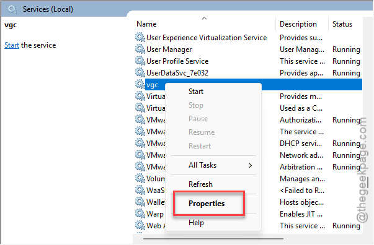
Task: Sort by the Name column header
Action: pos(146,24)
